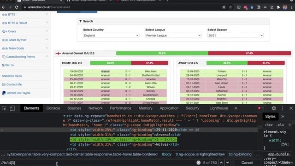The height and width of the screenshot is (166, 295).
Task: Go back with the browser back arrow
Action: pos(3,7)
